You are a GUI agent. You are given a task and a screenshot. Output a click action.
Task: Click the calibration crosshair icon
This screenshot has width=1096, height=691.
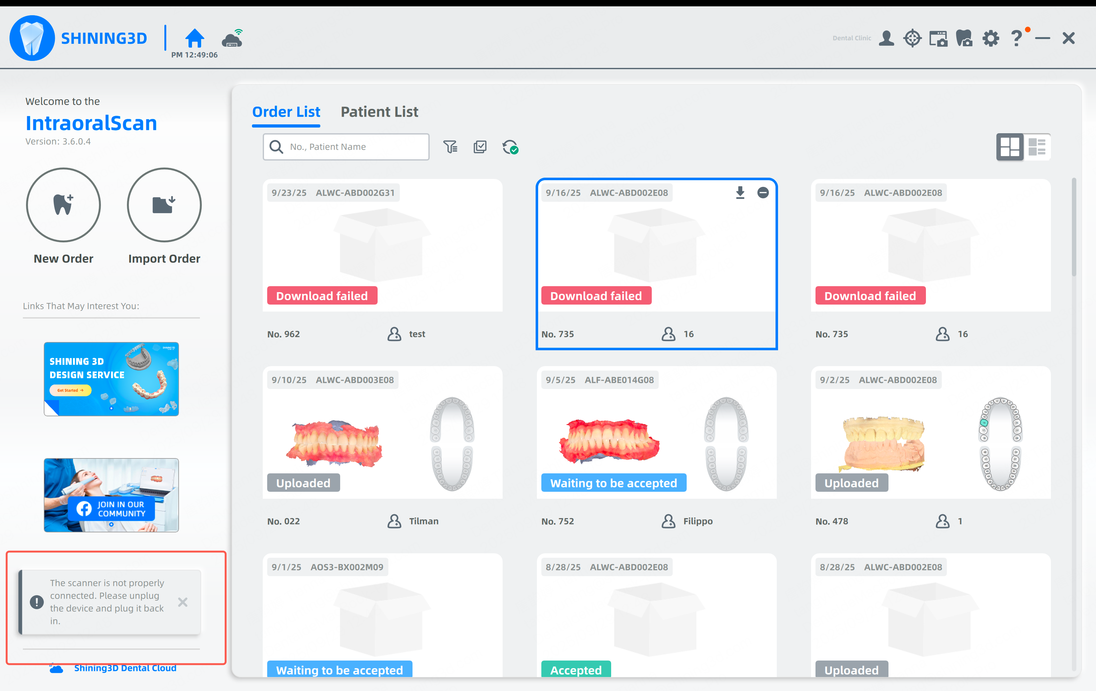[x=912, y=38]
